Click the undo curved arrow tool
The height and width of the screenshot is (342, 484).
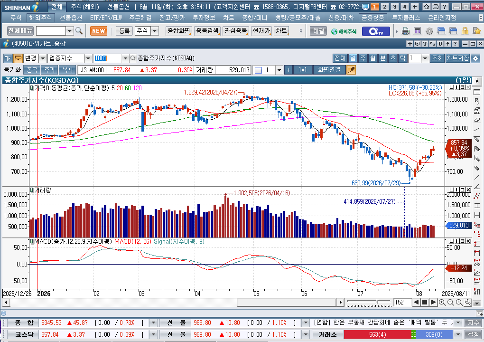[477, 101]
